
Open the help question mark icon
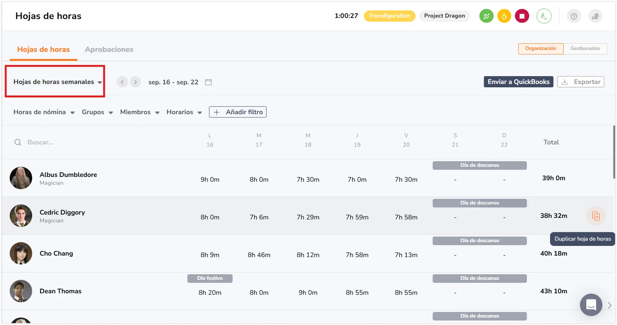574,16
